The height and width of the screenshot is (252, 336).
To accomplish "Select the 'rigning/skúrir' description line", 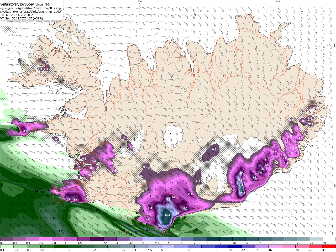I will 30,8.
